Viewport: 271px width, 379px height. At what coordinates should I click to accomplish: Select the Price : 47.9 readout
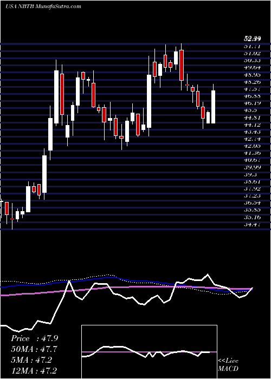click(x=34, y=338)
